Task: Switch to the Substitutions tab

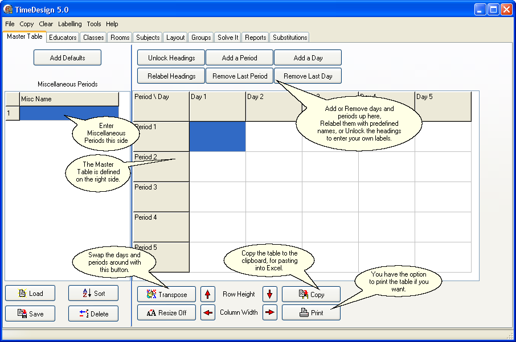Action: tap(290, 37)
